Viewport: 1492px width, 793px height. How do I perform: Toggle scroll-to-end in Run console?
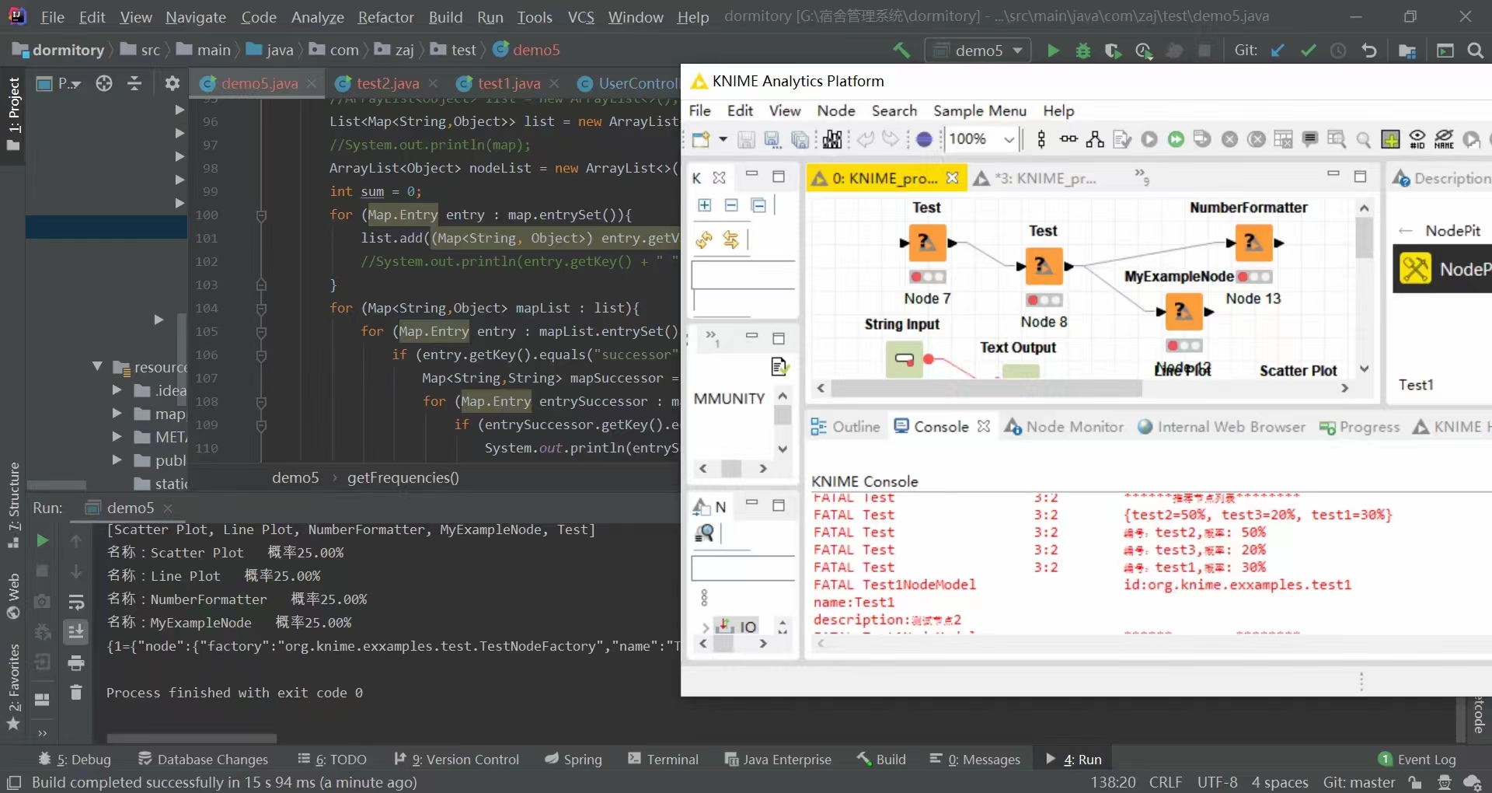tap(76, 632)
